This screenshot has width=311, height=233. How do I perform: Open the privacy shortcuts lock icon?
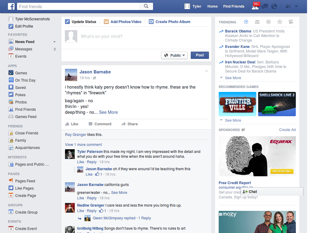click(x=288, y=7)
